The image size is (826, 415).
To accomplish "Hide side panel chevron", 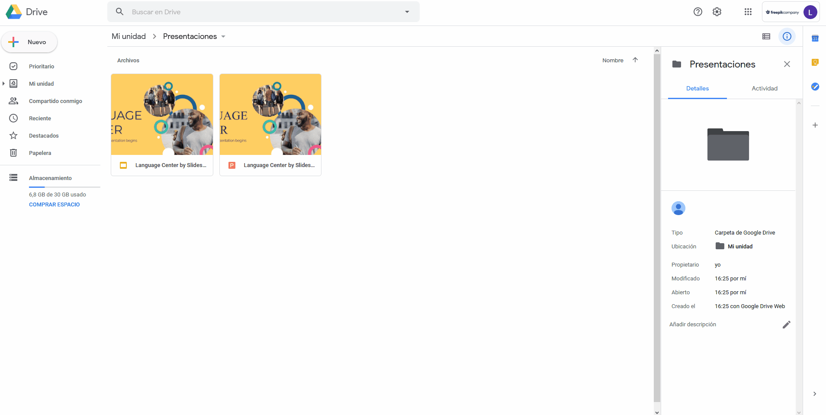I will tap(815, 394).
